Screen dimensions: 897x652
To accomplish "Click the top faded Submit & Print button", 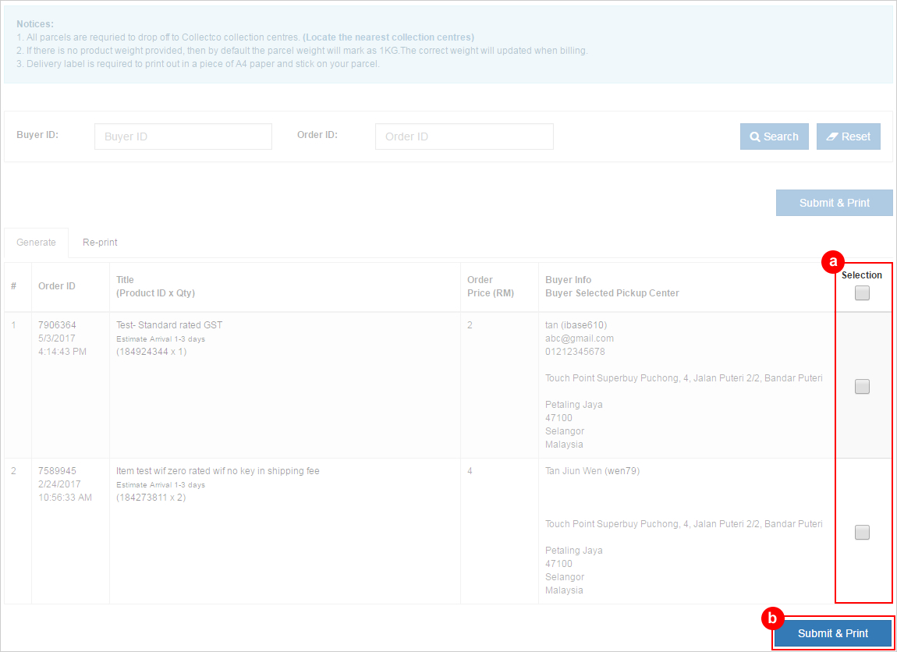I will 834,203.
